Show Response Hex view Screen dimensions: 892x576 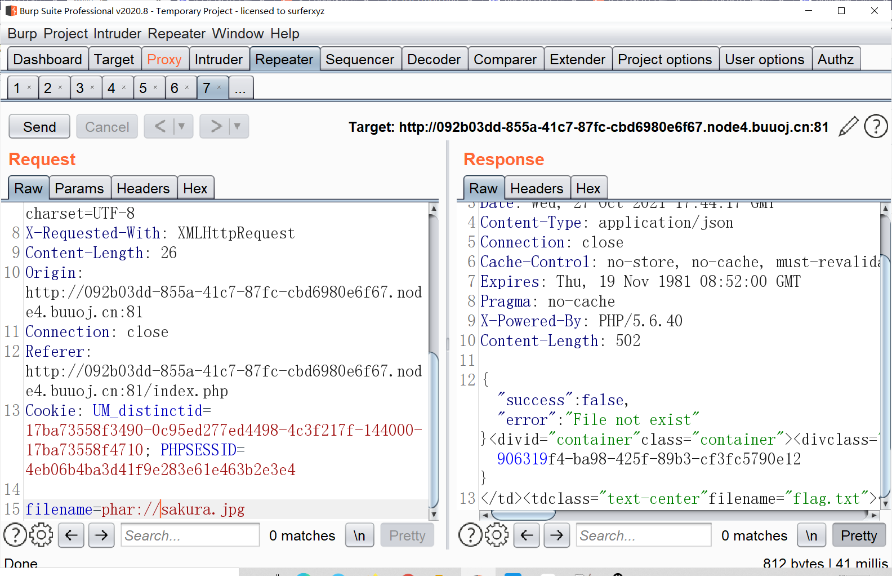click(588, 188)
